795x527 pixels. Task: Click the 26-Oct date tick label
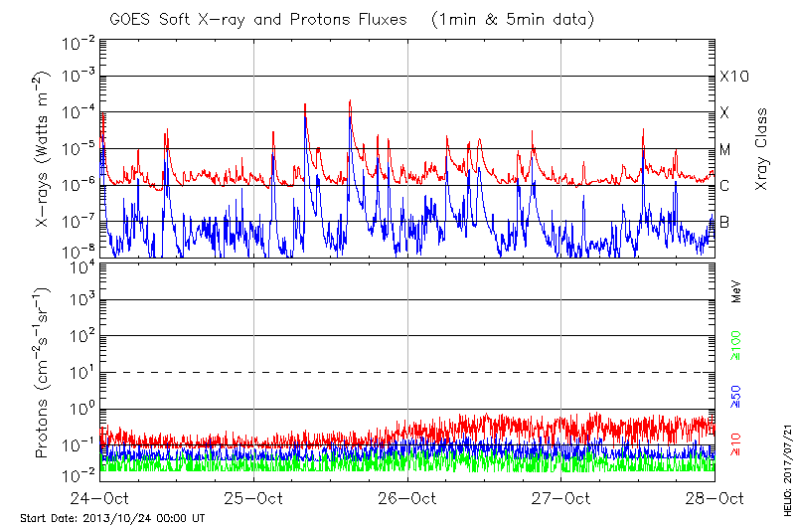[407, 498]
